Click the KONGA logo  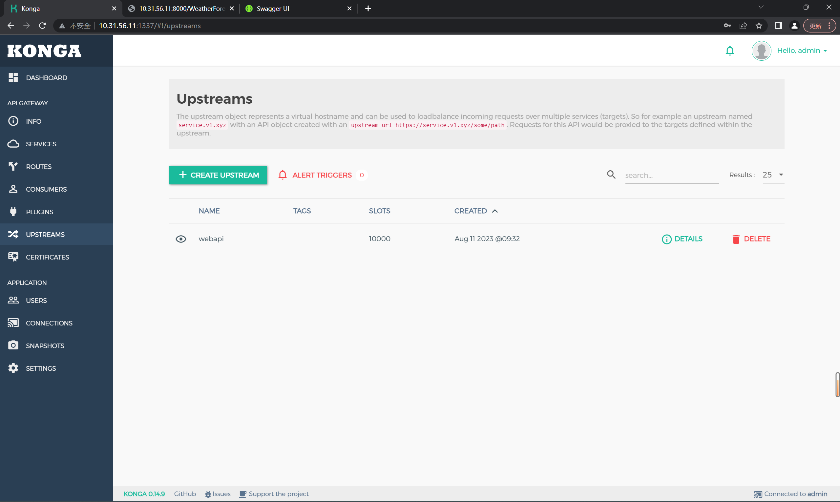pos(44,51)
